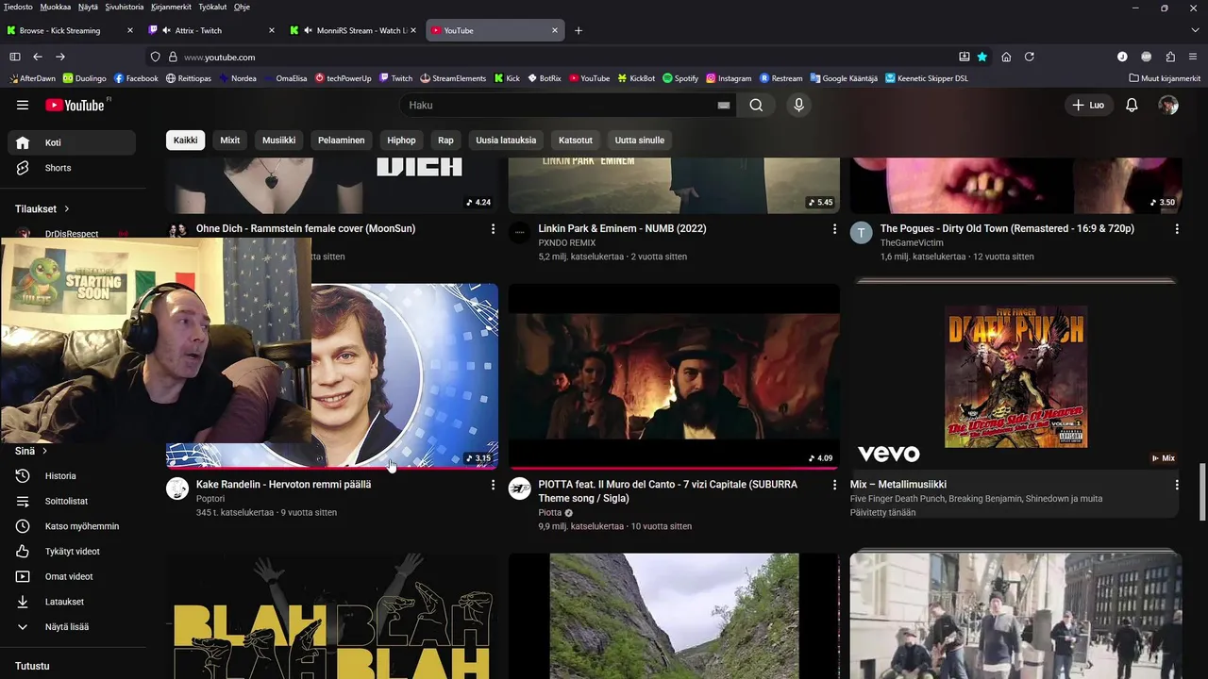Open Omat videot in the sidebar
This screenshot has width=1208, height=679.
pyautogui.click(x=72, y=576)
